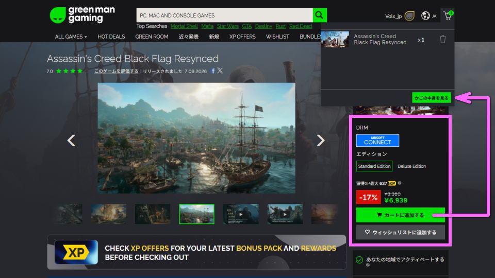Open the globe language selector
The height and width of the screenshot is (278, 495).
[425, 15]
